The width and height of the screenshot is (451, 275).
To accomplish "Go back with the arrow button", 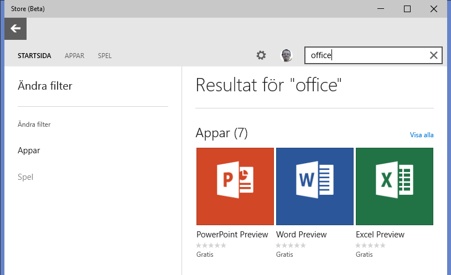I will click(15, 29).
